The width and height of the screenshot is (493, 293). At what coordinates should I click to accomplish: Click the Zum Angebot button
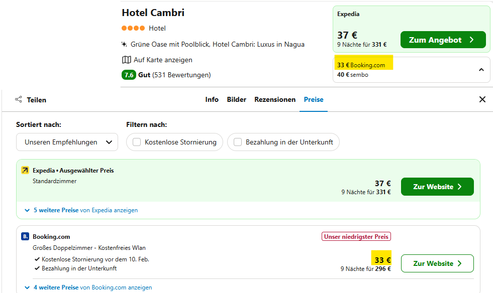(x=443, y=40)
